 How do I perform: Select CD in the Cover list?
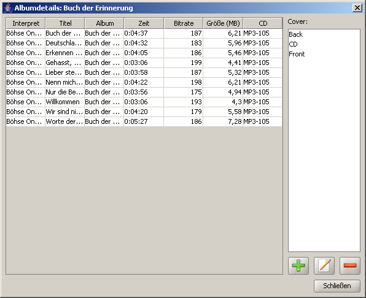293,44
